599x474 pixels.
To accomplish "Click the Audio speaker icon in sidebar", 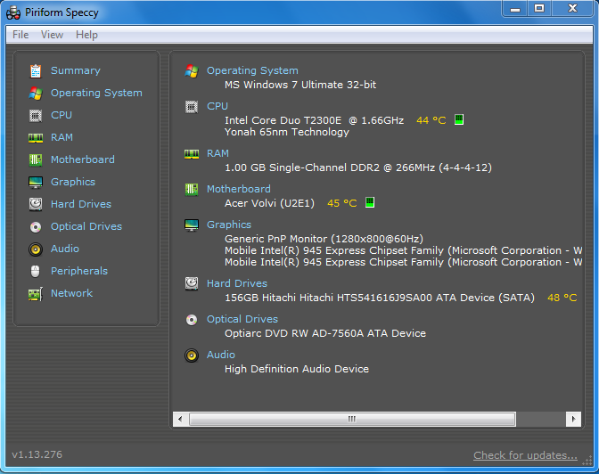I will [x=36, y=249].
